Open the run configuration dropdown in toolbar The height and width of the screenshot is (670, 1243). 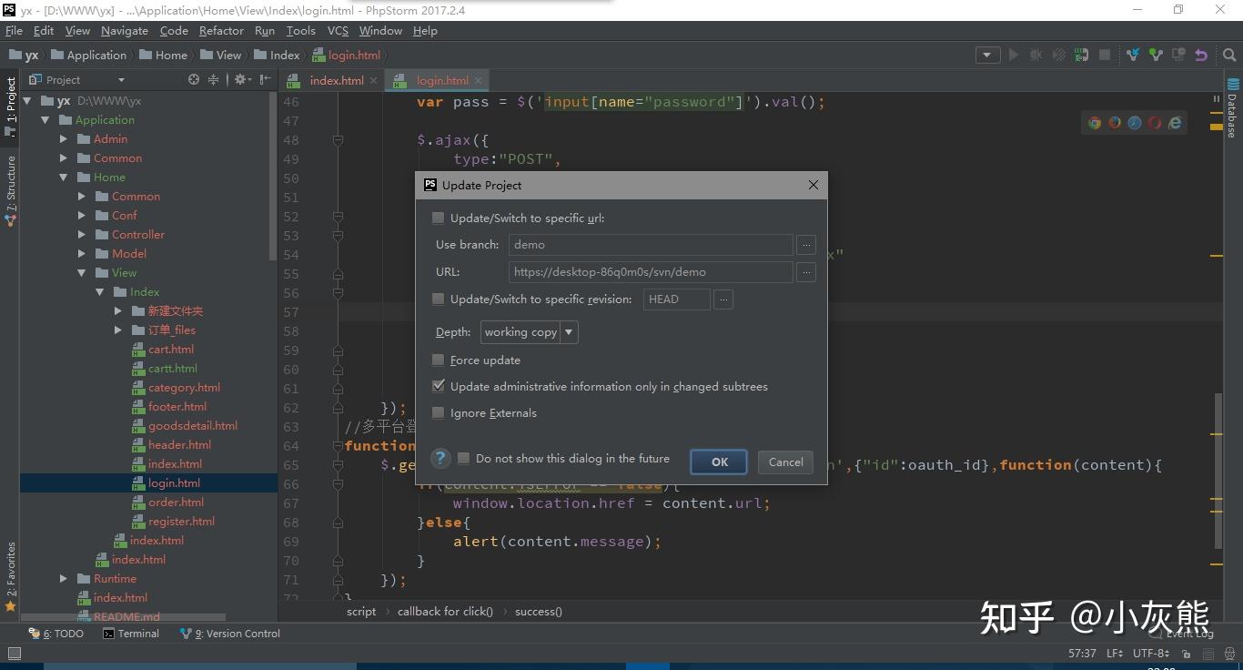[x=987, y=55]
